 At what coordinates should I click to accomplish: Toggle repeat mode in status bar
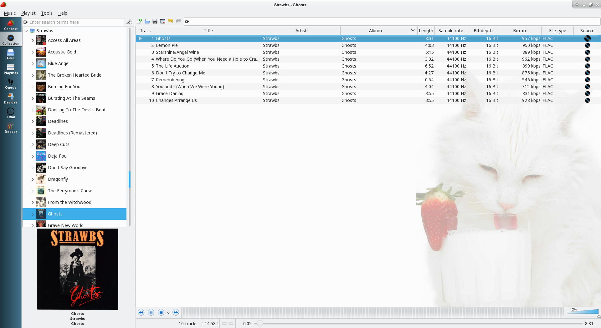pos(224,324)
